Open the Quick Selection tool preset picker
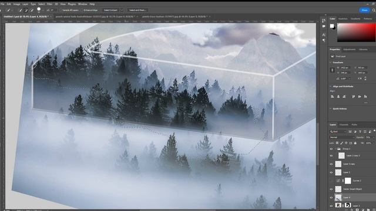 point(9,11)
